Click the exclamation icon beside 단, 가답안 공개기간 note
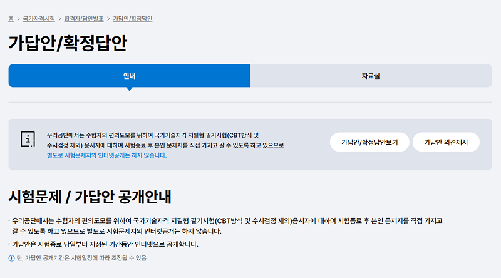Viewport: 501px width, 278px height. point(11,258)
